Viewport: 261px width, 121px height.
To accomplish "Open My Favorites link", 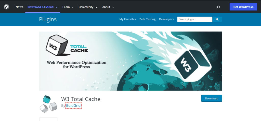I will (x=128, y=19).
